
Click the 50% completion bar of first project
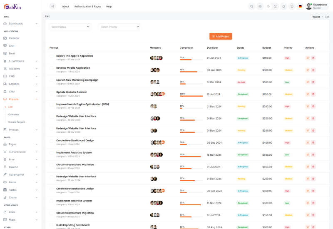pyautogui.click(x=191, y=60)
